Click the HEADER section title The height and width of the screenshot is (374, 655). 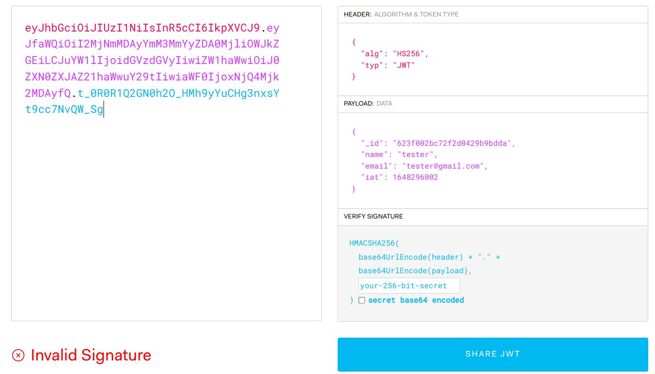tap(357, 15)
